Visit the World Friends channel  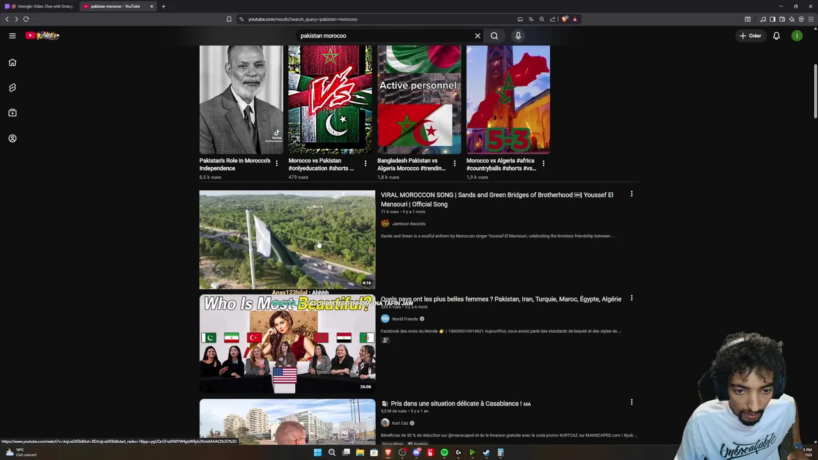pyautogui.click(x=405, y=319)
